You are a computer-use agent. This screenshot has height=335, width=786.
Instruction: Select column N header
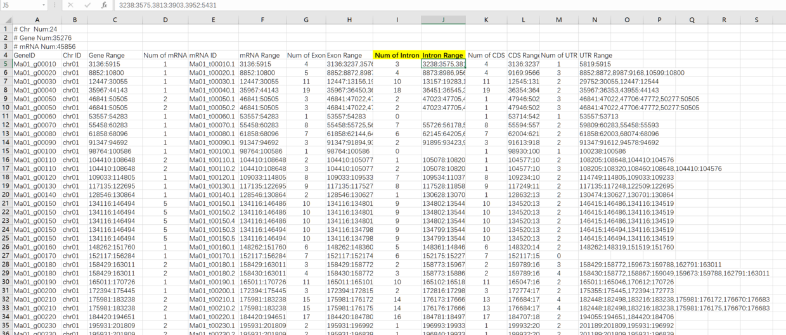click(x=595, y=20)
